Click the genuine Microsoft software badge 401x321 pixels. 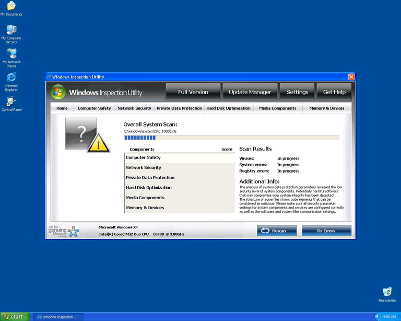click(x=65, y=231)
